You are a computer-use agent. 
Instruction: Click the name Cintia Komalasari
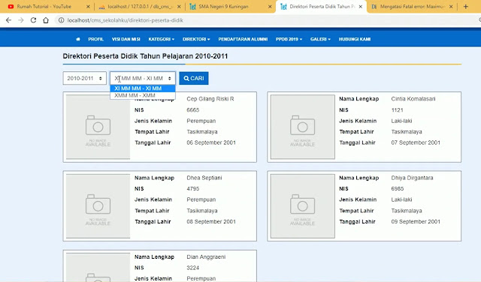click(413, 99)
